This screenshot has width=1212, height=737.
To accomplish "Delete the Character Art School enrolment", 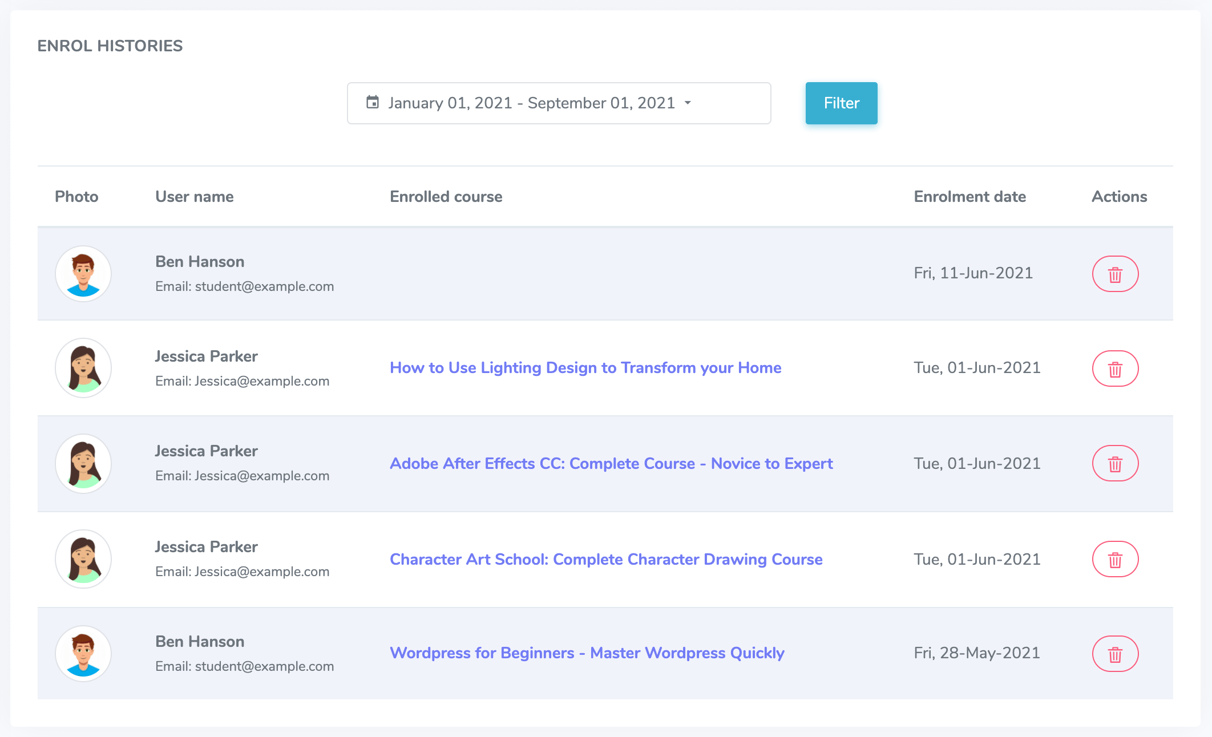I will point(1115,559).
